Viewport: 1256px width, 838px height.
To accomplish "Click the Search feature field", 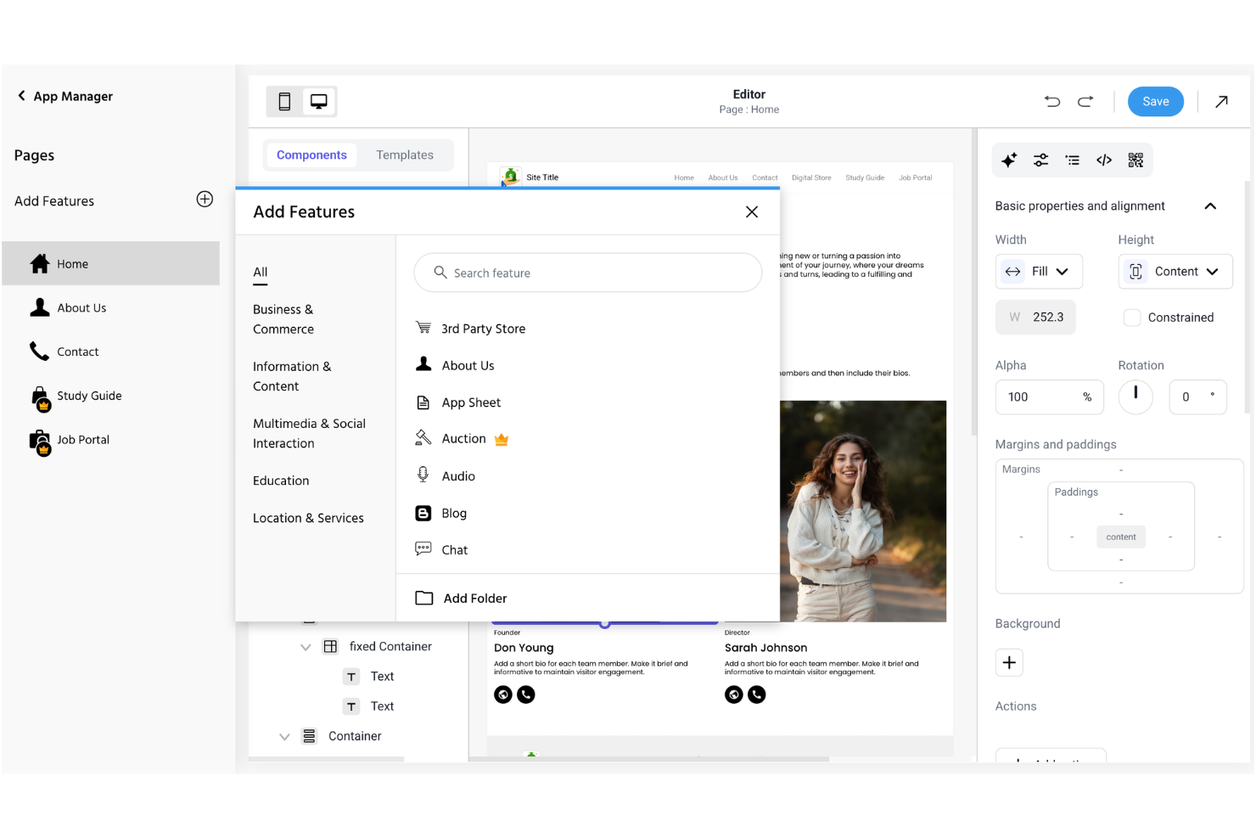I will (x=588, y=273).
